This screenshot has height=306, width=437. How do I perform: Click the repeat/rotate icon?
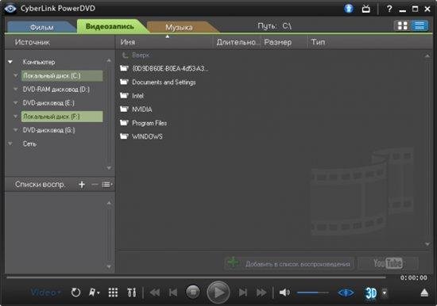pyautogui.click(x=75, y=293)
